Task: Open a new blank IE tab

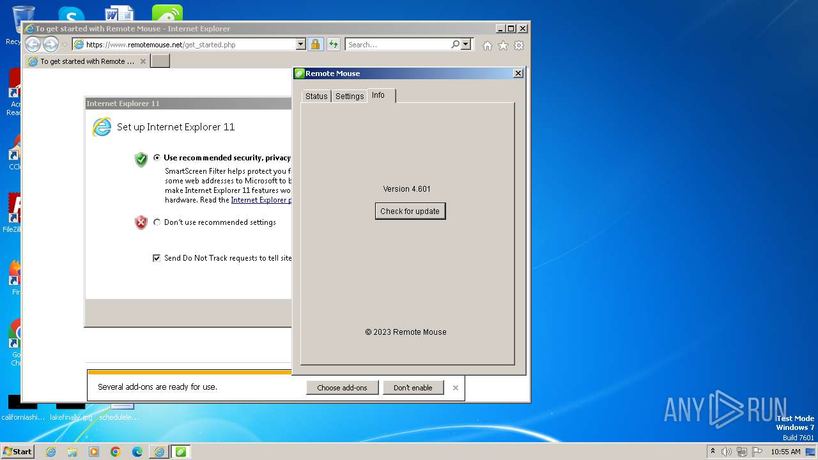Action: [x=160, y=61]
